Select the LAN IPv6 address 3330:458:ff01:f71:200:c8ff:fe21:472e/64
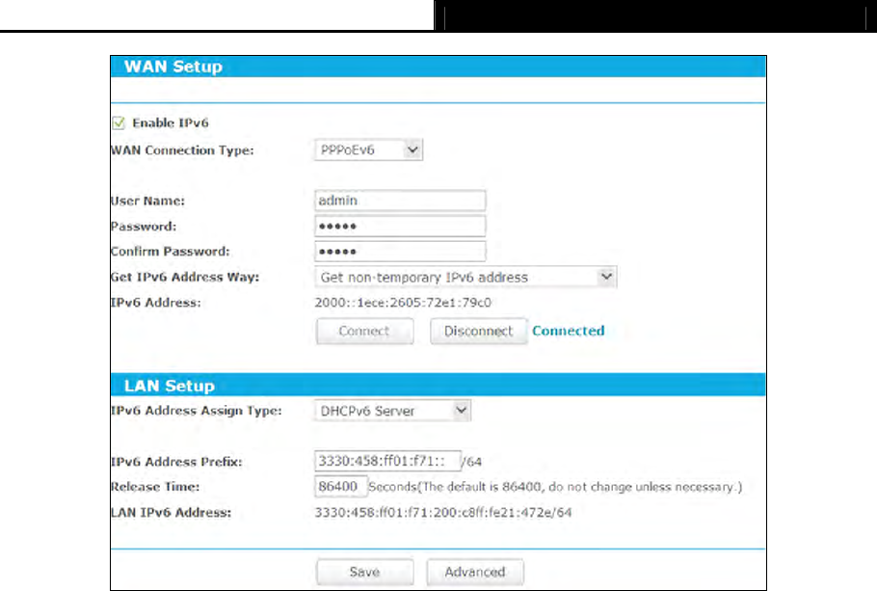 [443, 513]
